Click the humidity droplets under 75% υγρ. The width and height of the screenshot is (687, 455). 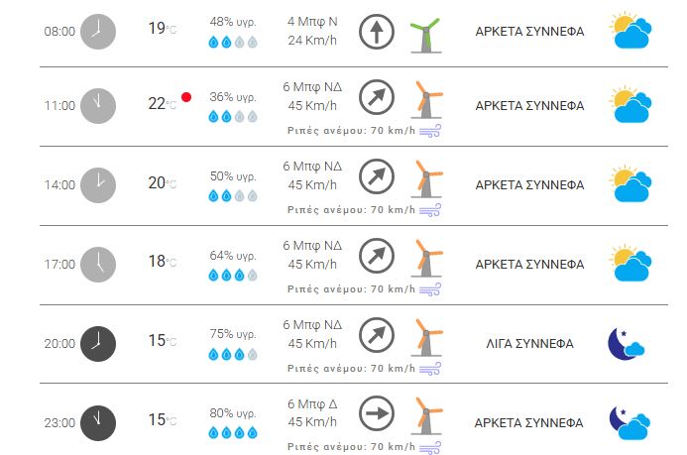point(232,354)
